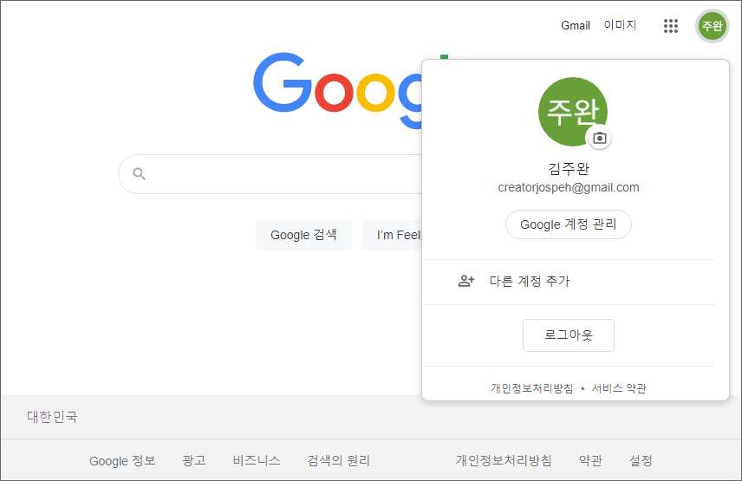
Task: Open 검색의 원리 footer link
Action: tap(338, 461)
